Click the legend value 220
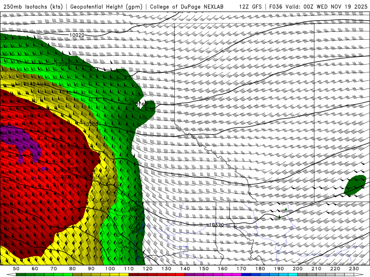370x277 pixels. [x=335, y=269]
